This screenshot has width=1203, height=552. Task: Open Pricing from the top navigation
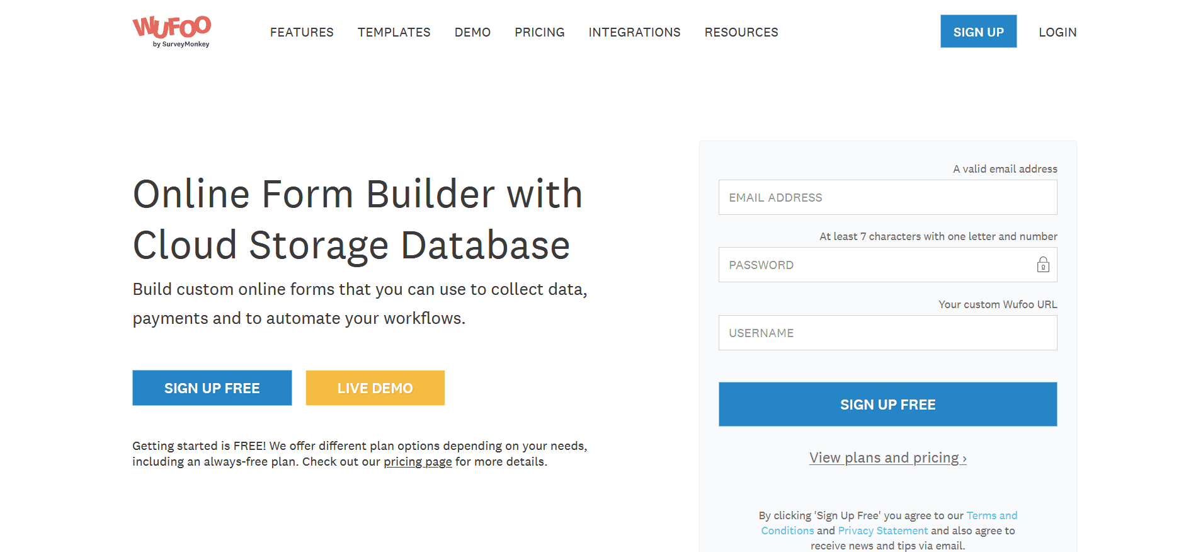[x=539, y=32]
